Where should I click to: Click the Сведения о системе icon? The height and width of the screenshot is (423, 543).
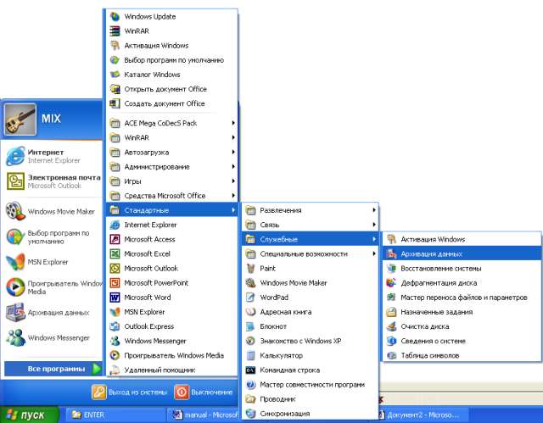[391, 341]
